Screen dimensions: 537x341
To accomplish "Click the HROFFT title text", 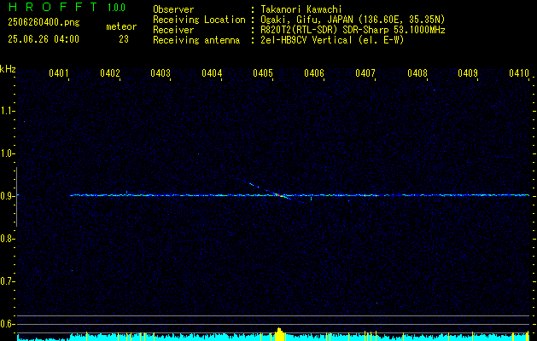I will [53, 7].
